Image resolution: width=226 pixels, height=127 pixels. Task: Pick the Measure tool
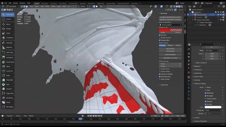click(8, 47)
